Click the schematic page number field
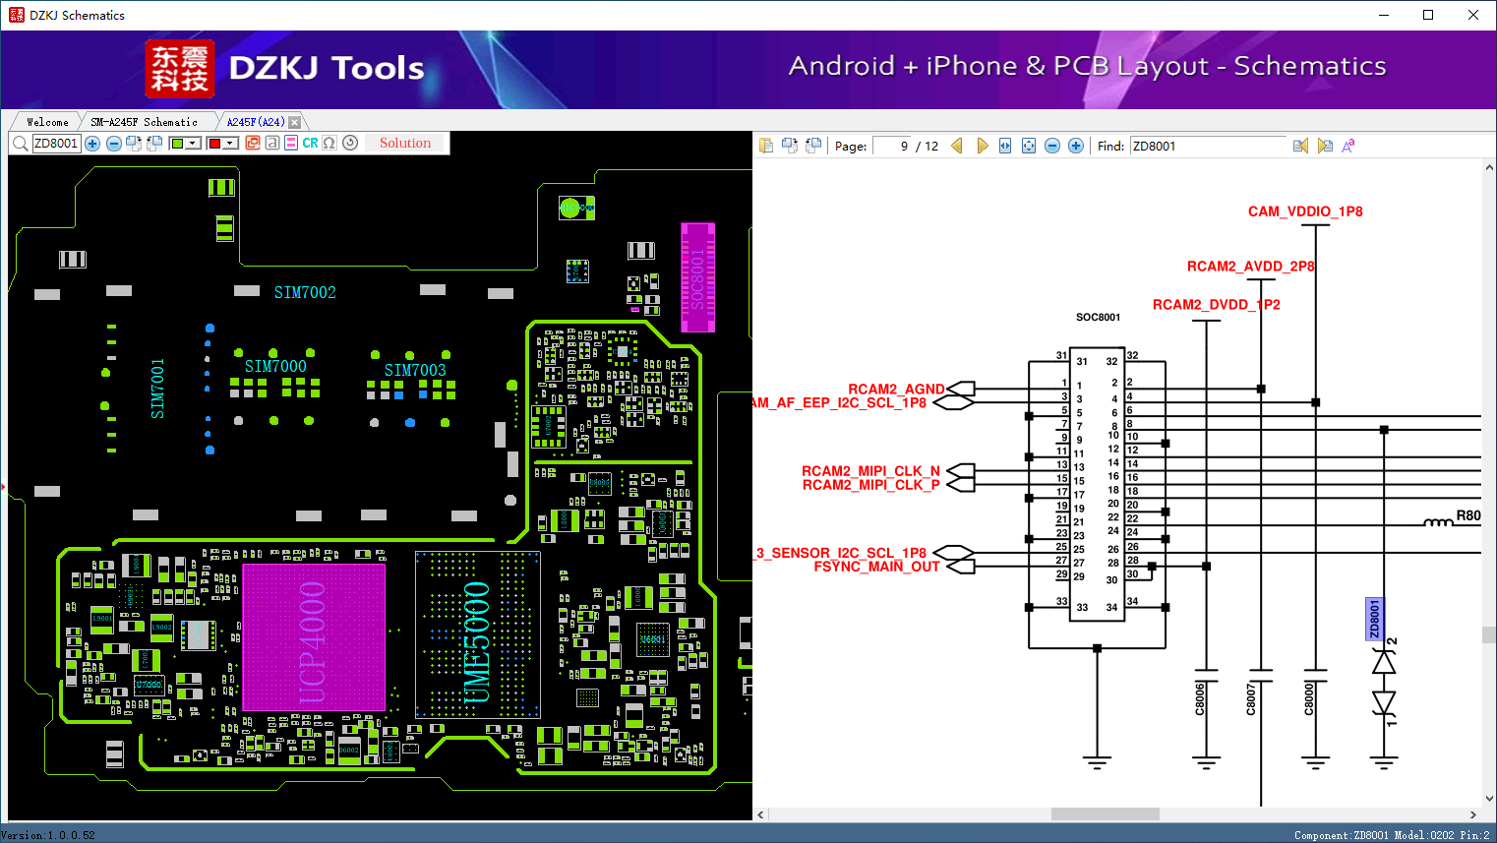The height and width of the screenshot is (843, 1497). pyautogui.click(x=891, y=146)
